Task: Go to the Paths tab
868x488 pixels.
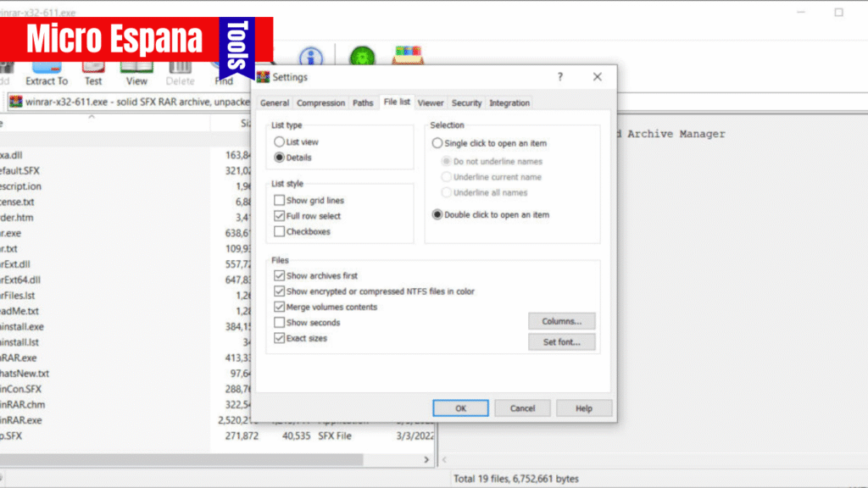Action: coord(363,103)
